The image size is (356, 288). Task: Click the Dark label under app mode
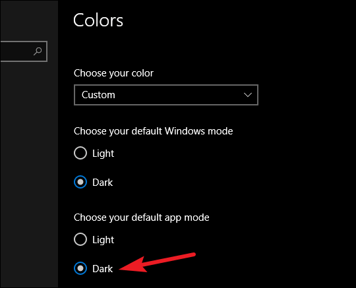(x=102, y=269)
